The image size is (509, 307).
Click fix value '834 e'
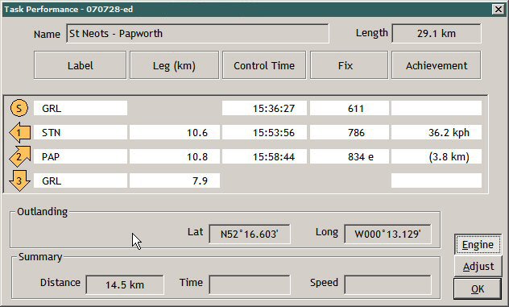click(350, 156)
